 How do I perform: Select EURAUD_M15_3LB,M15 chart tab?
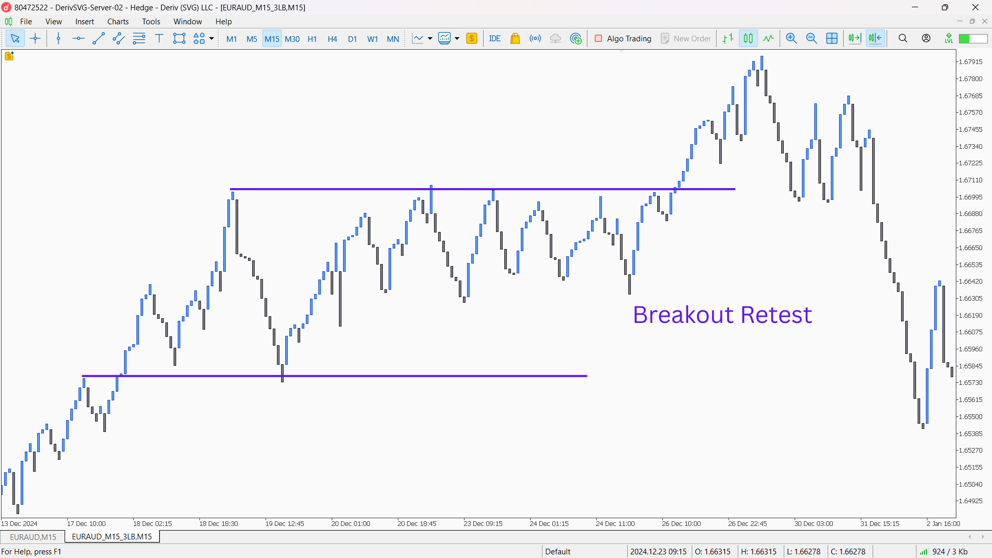(112, 537)
